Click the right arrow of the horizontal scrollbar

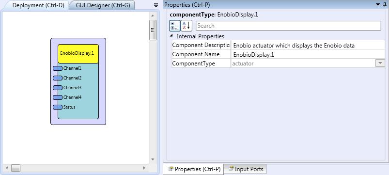pos(144,168)
